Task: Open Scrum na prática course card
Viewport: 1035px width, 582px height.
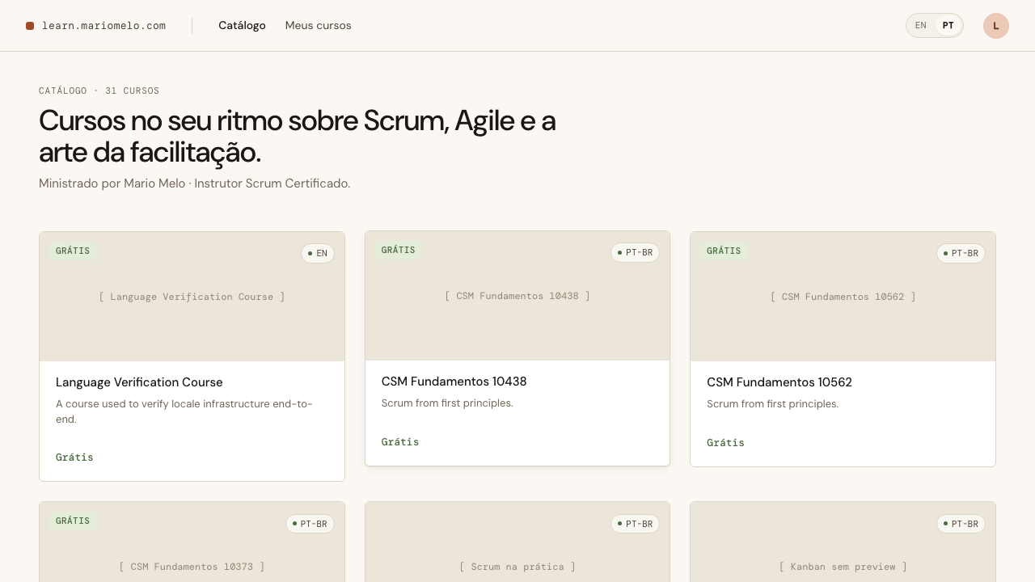Action: [x=517, y=542]
